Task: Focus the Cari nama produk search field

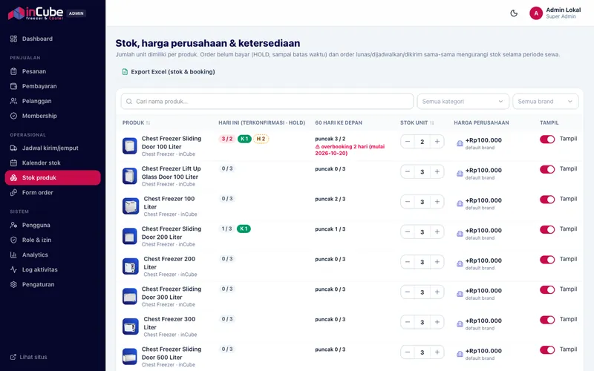Action: point(267,102)
